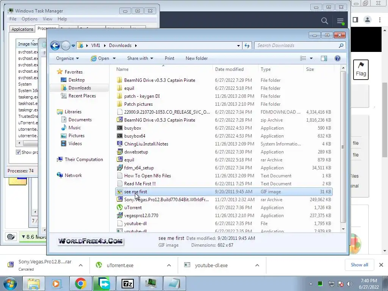The image size is (388, 291).
Task: Select the fdm_x64_setup installer icon
Action: (119, 168)
